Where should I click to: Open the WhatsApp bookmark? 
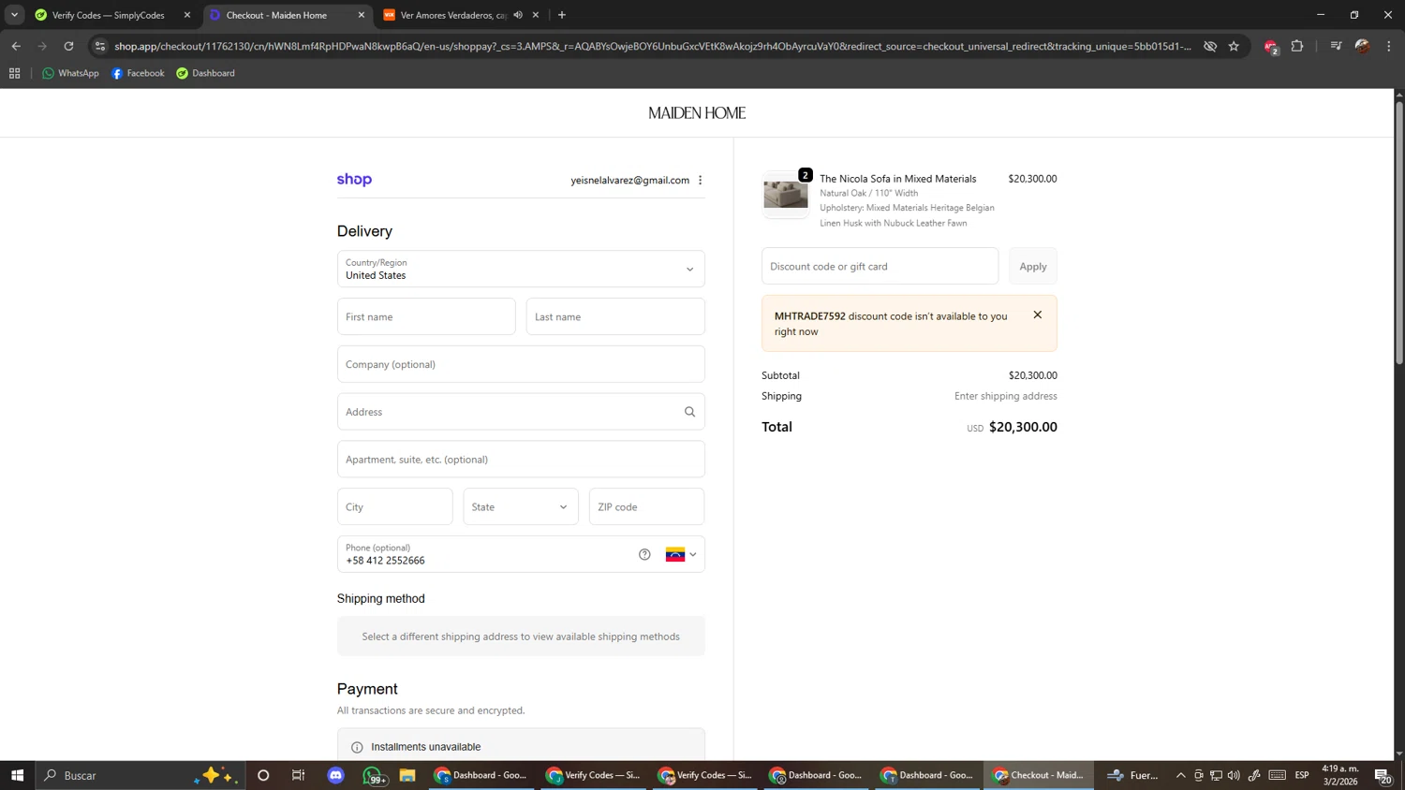click(70, 73)
